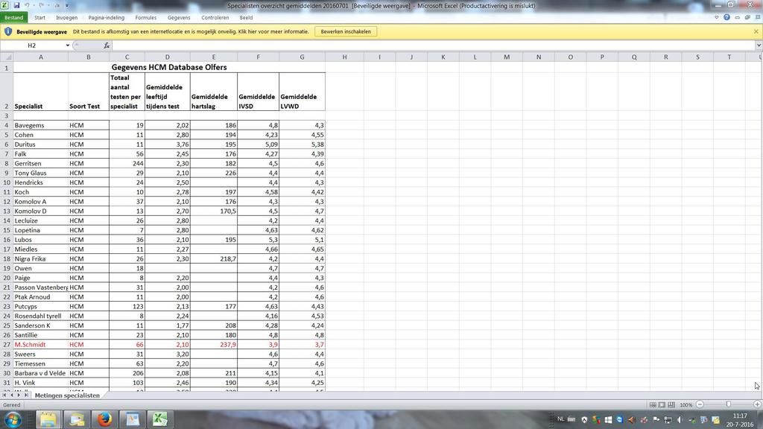Click the zoom slider handle
The image size is (763, 429).
click(729, 404)
